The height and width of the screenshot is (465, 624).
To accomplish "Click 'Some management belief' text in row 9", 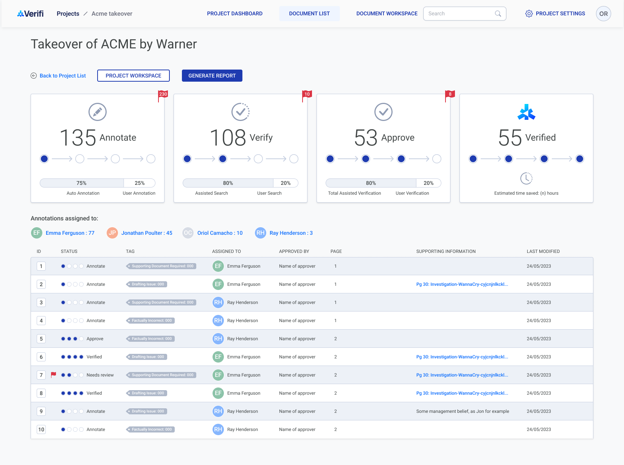I will [x=463, y=411].
